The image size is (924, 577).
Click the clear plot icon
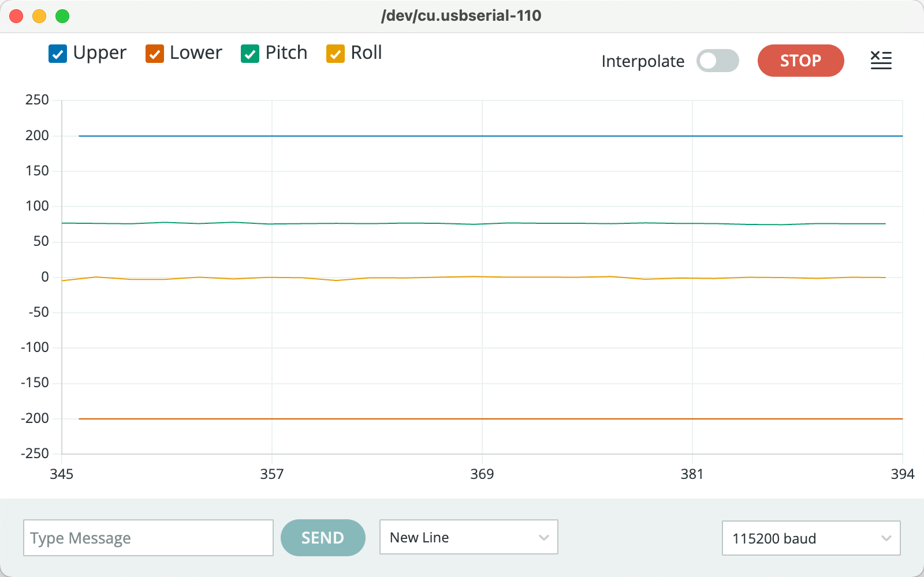[881, 60]
